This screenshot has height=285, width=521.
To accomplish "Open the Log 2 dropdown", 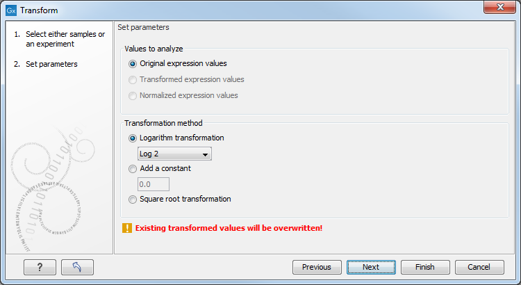I will click(x=174, y=154).
